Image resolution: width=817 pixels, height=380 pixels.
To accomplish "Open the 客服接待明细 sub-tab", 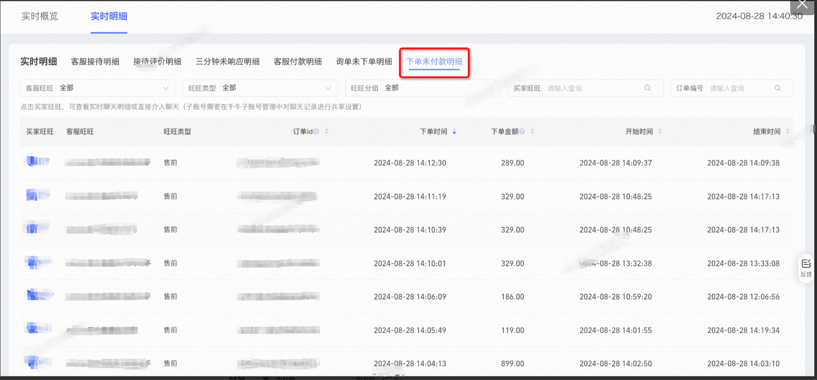I will click(x=95, y=61).
